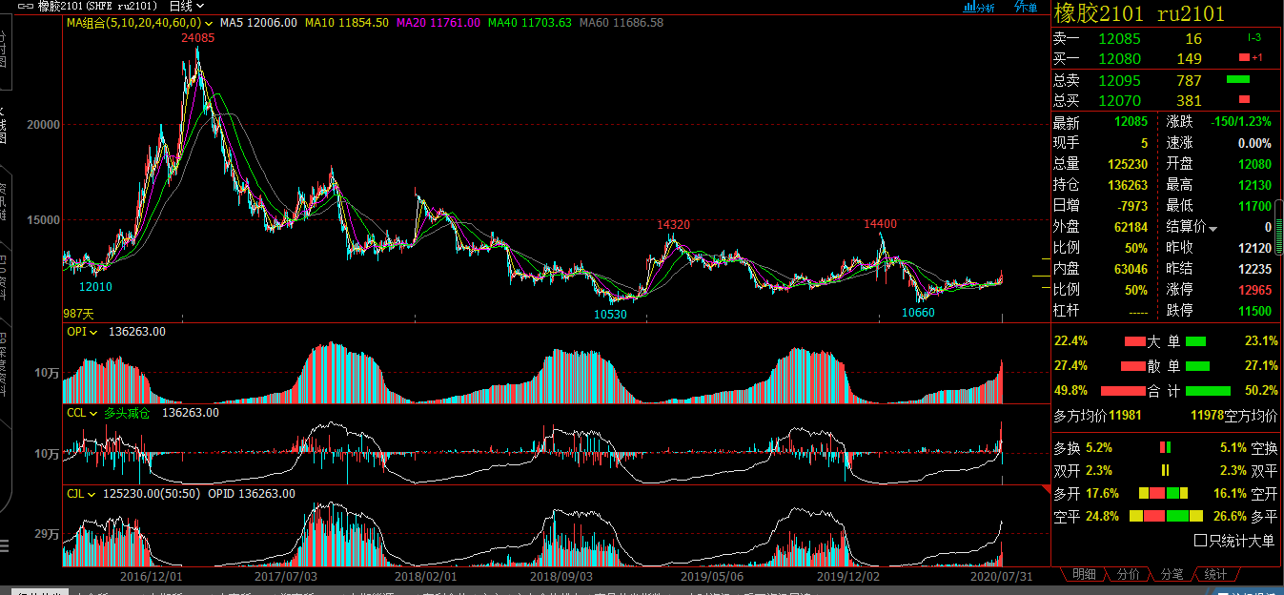Click the 总卖 price 12095

(1119, 81)
